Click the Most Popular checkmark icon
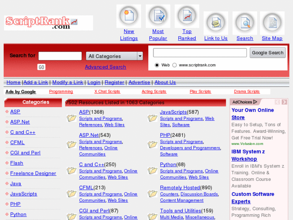Viewport: 293px width, 220px height. [x=158, y=16]
